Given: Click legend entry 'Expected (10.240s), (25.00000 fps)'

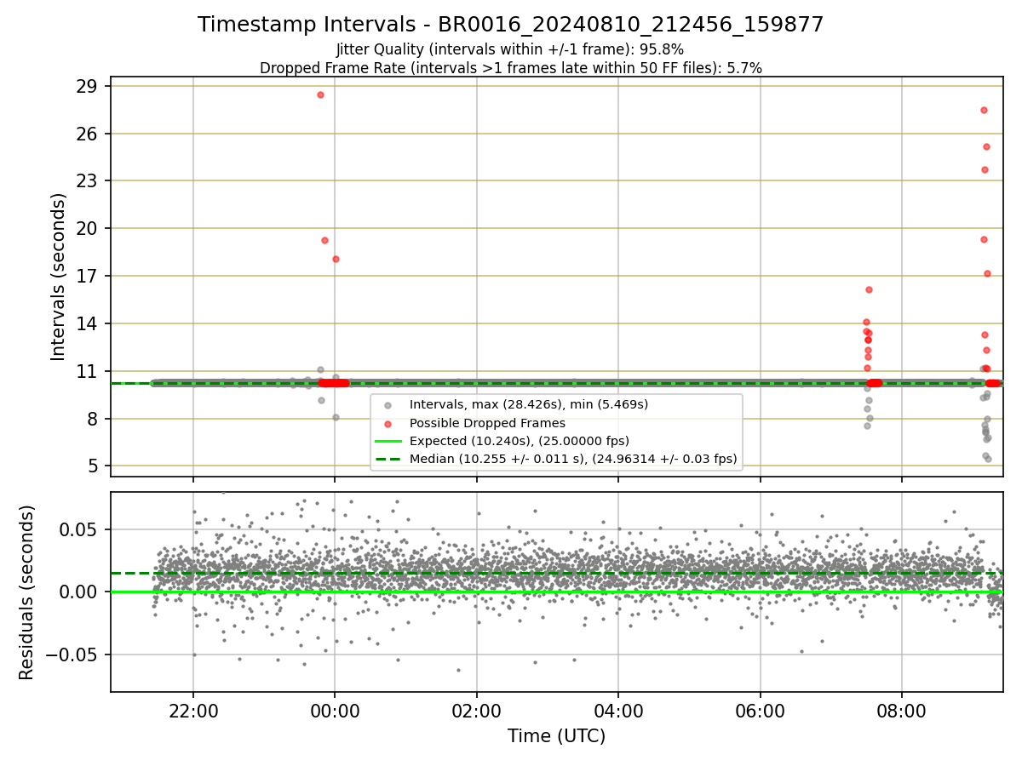Looking at the screenshot, I should coord(520,441).
